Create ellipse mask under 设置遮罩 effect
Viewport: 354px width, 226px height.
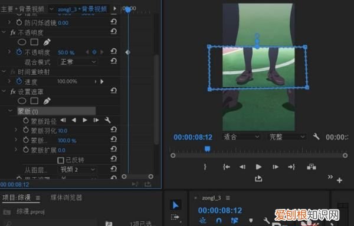[22, 101]
